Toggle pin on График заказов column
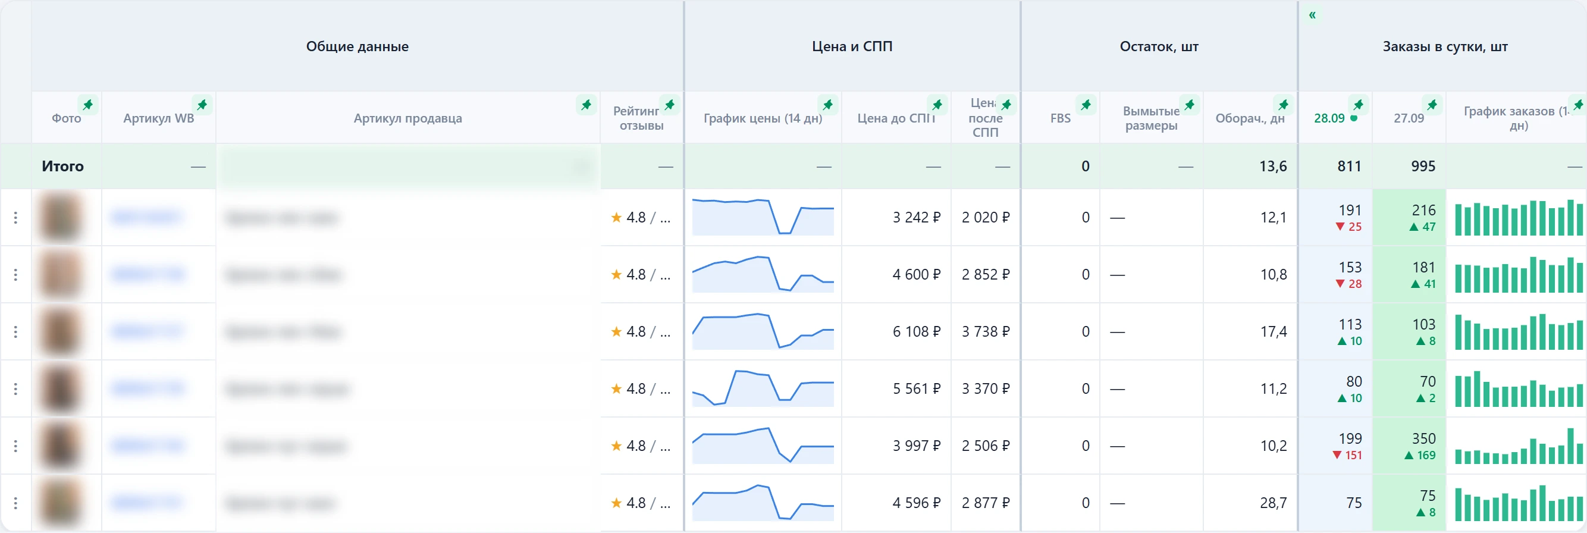 [1577, 105]
